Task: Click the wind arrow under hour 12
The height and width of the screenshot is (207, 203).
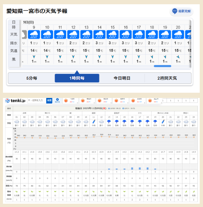Action: (73, 57)
